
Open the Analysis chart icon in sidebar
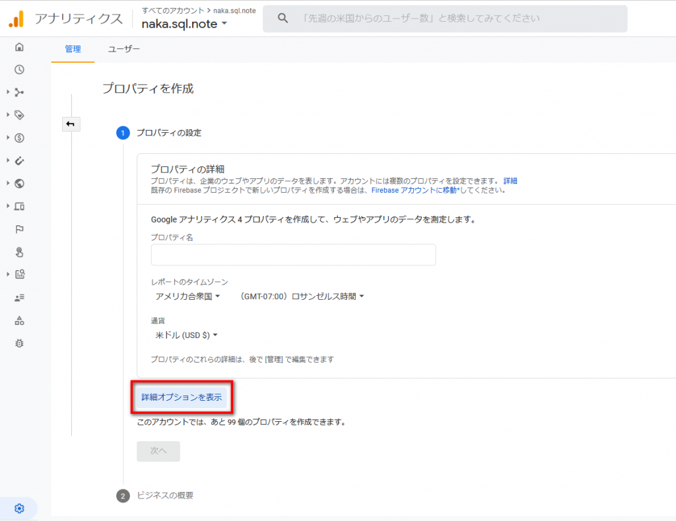[x=20, y=274]
